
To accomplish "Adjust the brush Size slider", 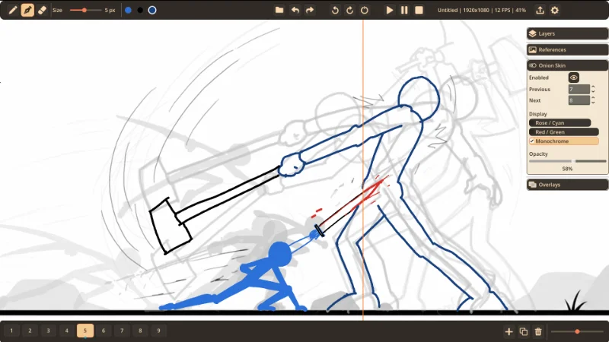I will (85, 10).
